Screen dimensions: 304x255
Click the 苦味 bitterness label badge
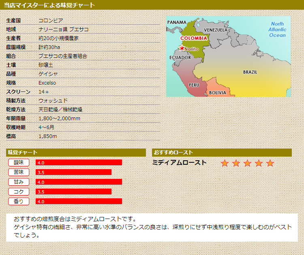tap(19, 172)
